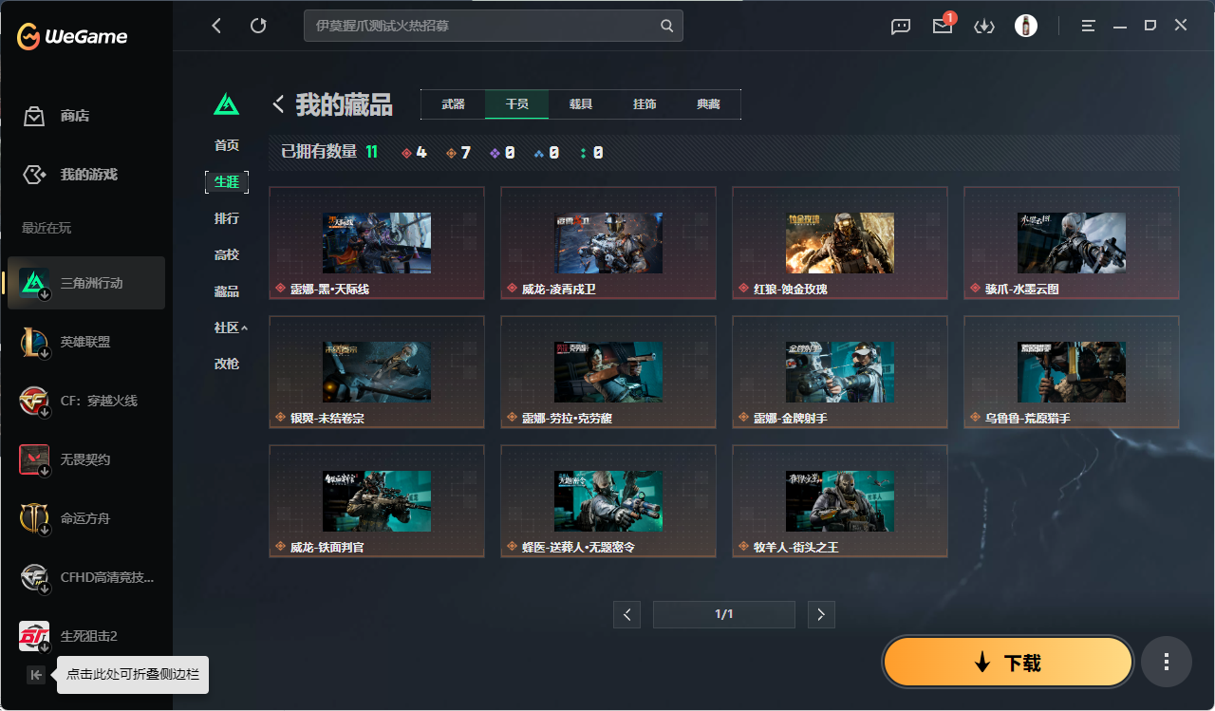This screenshot has width=1215, height=711.
Task: Click the 最近在玩 section label
Action: 47,228
